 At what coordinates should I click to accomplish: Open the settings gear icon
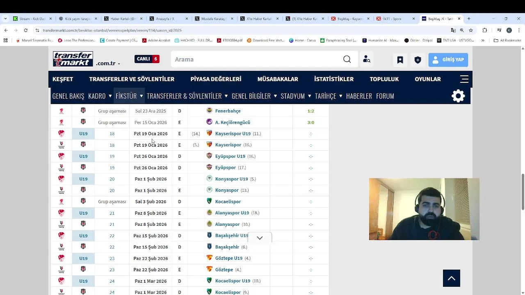point(458,96)
